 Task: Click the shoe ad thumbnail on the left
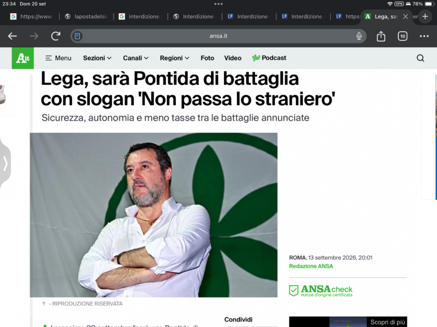(x=3, y=94)
